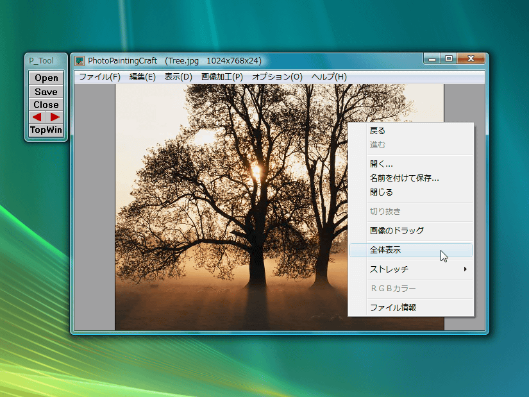529x397 pixels.
Task: Click the red right arrow in P_Tool
Action: click(55, 117)
